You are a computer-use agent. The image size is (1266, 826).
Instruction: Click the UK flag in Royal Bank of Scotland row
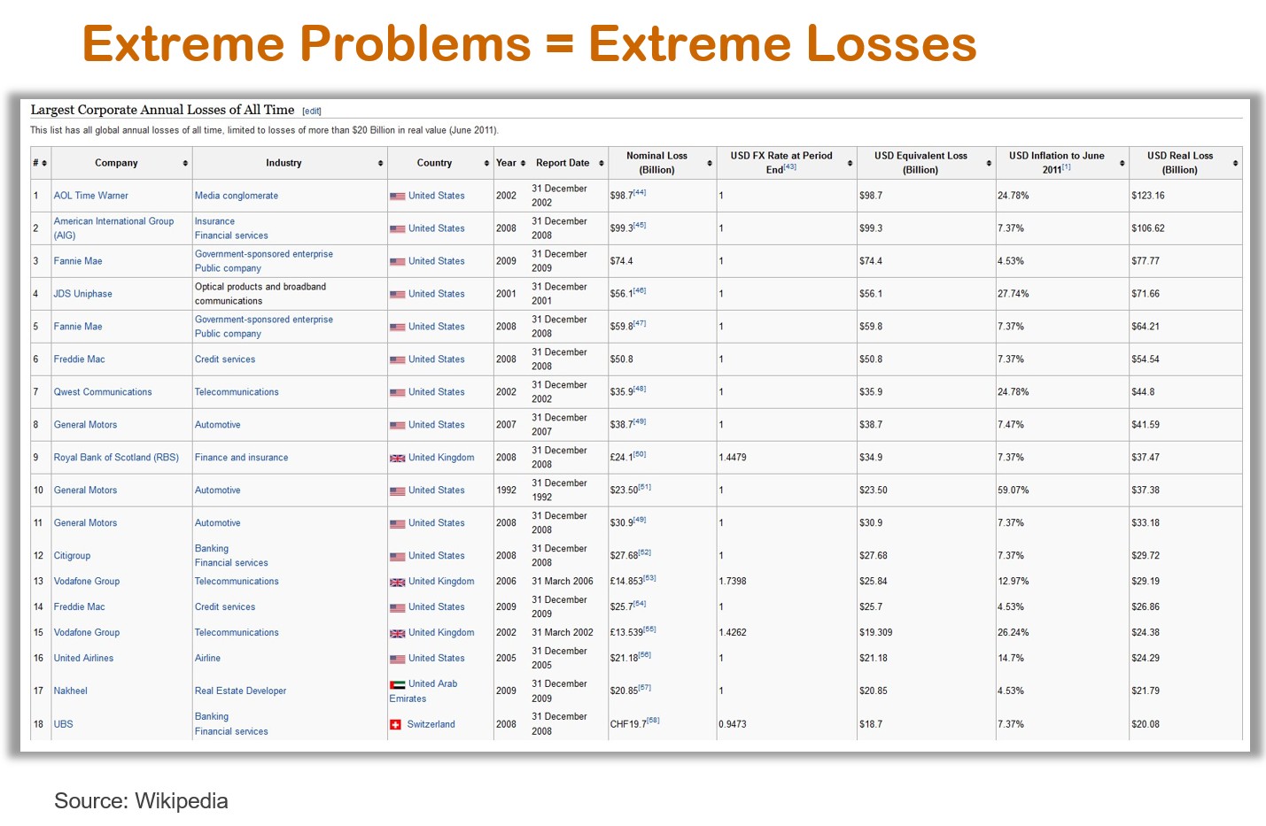397,458
